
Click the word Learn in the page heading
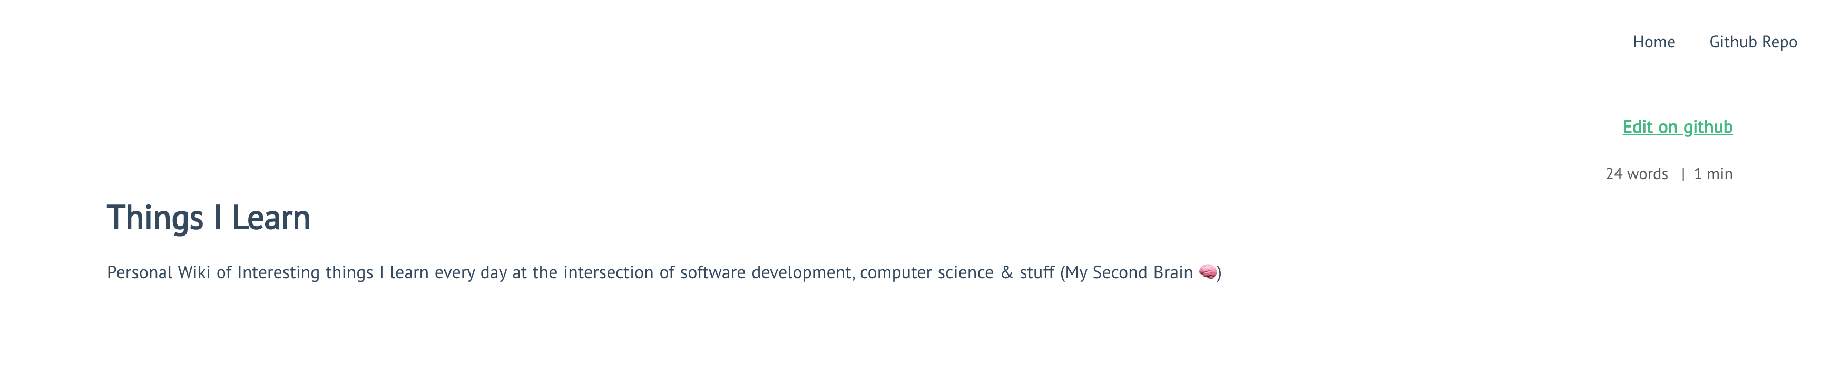(x=271, y=218)
